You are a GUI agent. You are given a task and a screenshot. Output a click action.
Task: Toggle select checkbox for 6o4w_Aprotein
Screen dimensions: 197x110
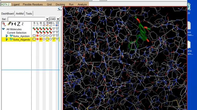(x=34, y=36)
